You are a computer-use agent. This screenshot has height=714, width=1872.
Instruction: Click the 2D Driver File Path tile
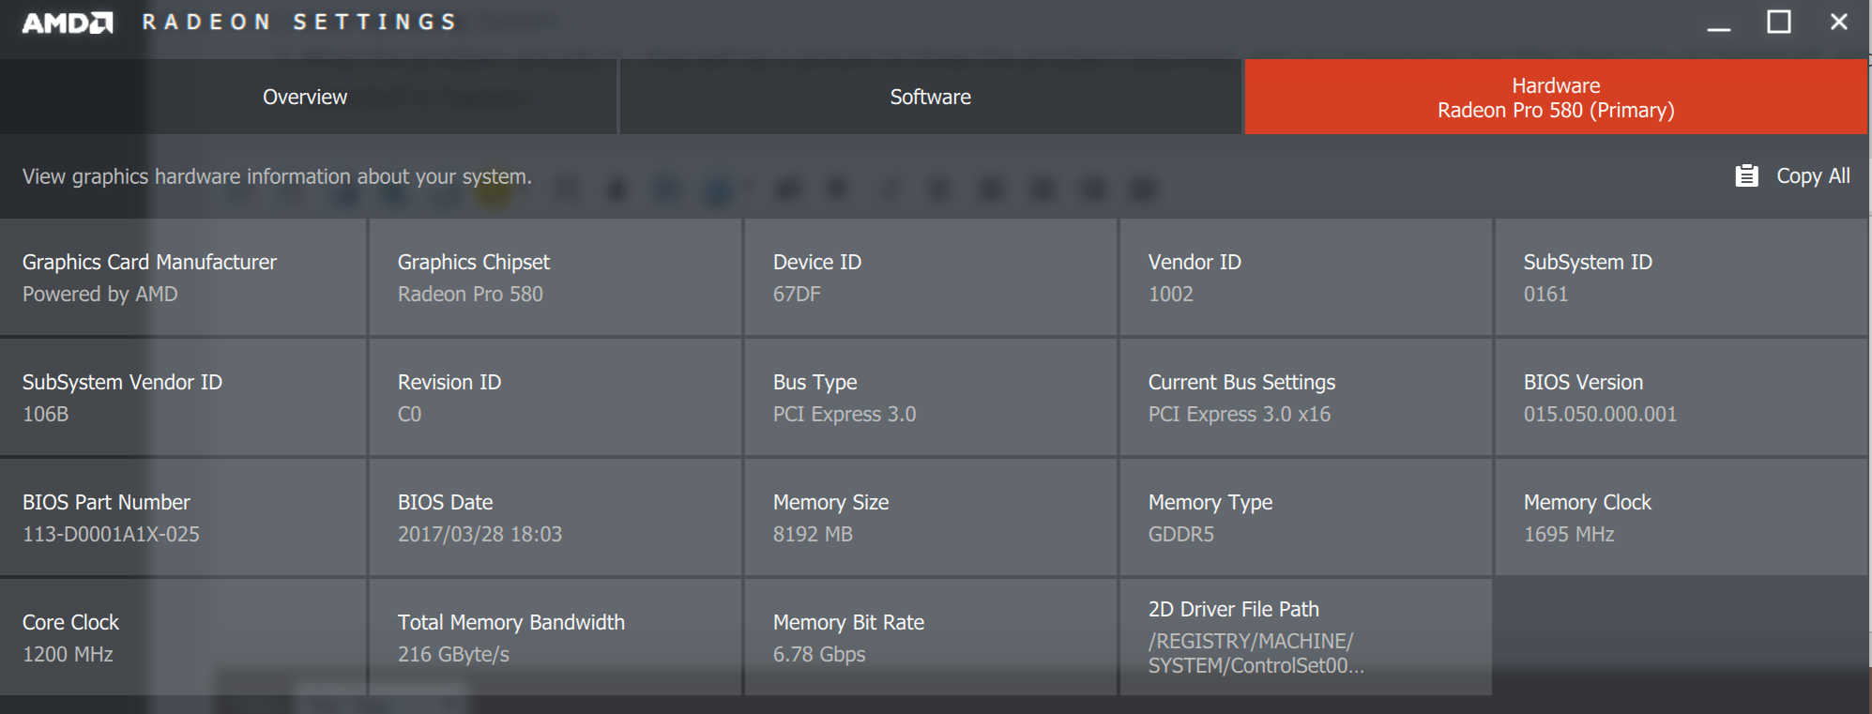pos(1305,638)
